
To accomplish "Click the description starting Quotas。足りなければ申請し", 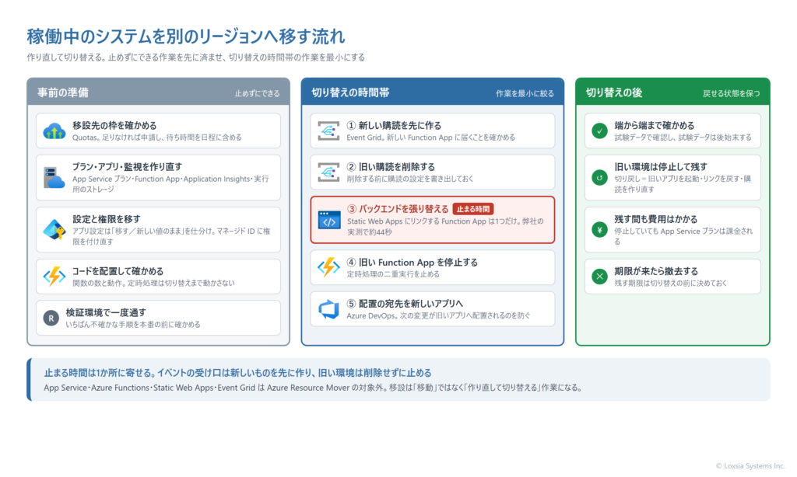I will point(157,138).
